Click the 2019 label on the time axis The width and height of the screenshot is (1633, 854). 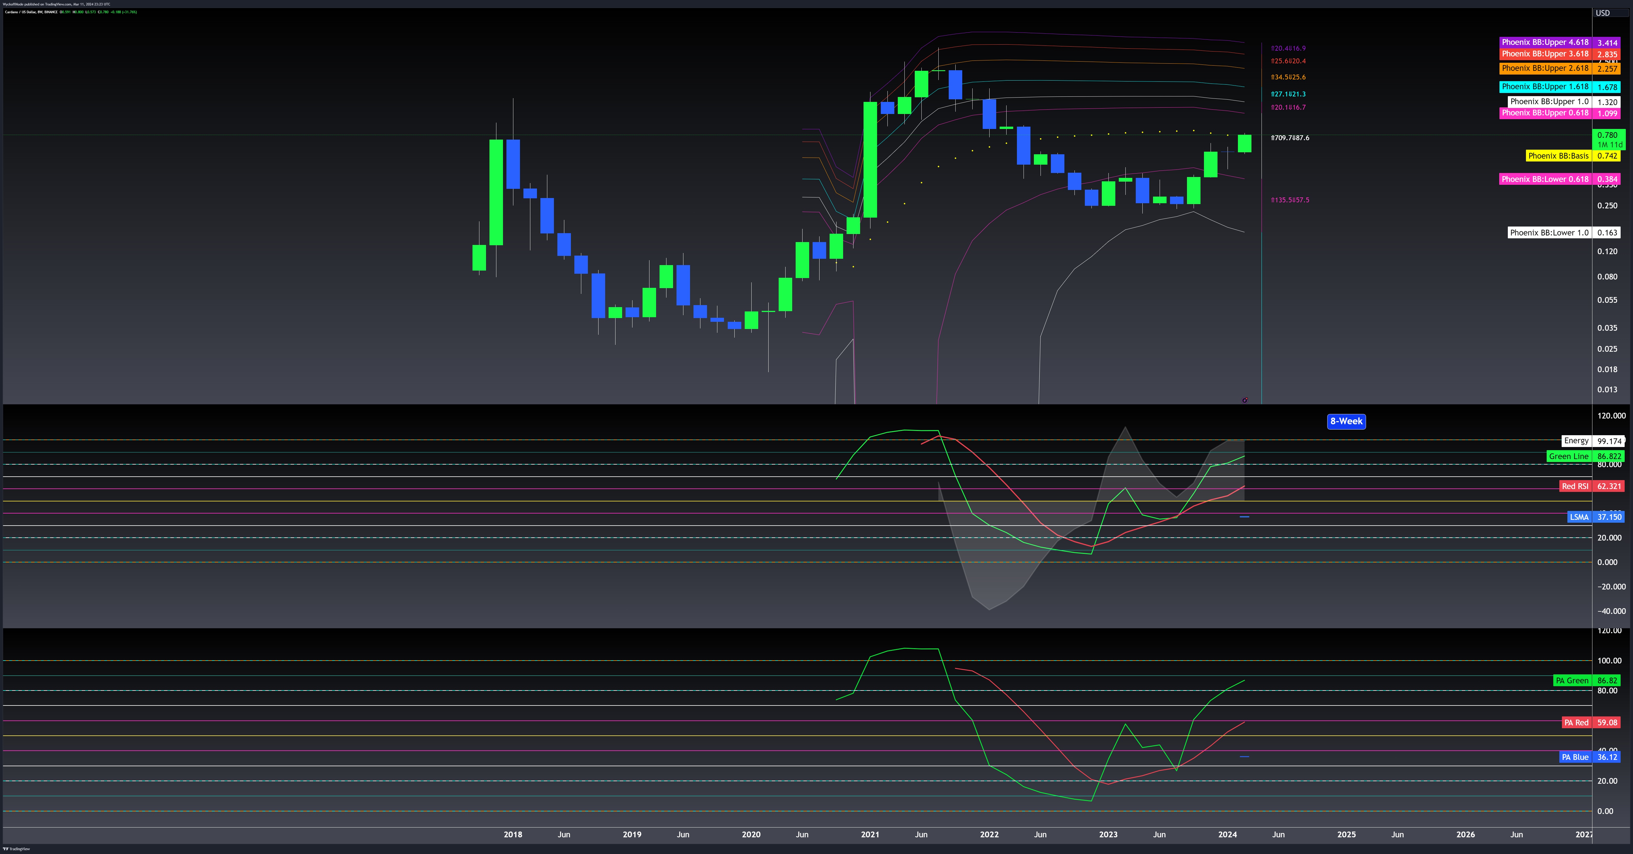tap(632, 834)
